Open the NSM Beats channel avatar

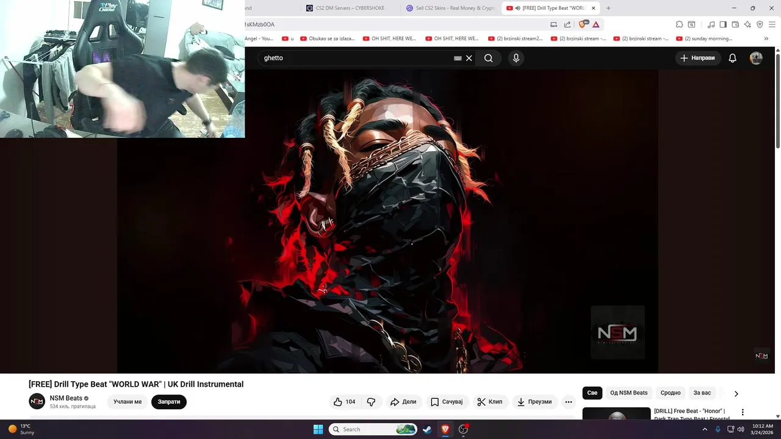point(37,401)
